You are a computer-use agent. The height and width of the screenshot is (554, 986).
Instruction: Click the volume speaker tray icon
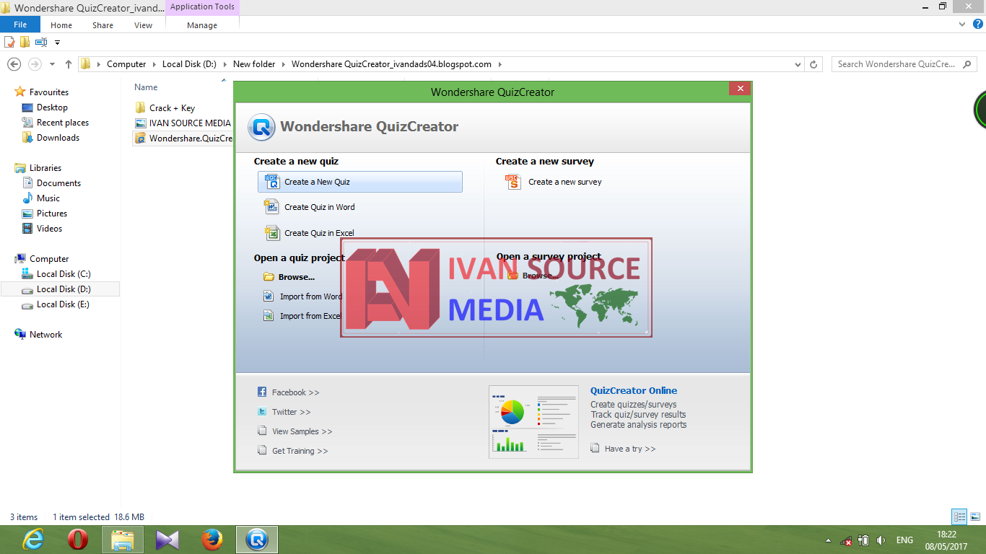click(x=881, y=540)
